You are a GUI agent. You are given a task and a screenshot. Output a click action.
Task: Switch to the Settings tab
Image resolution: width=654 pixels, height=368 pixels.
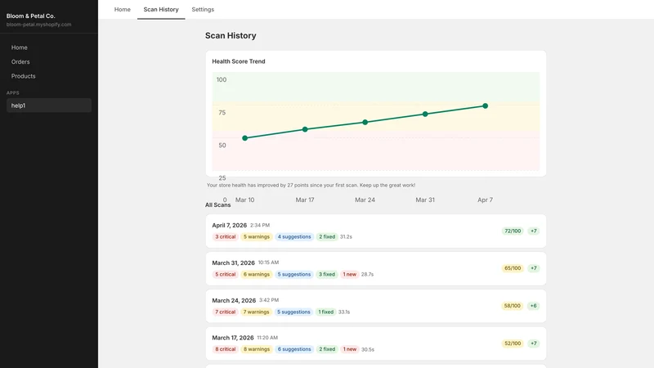tap(203, 9)
